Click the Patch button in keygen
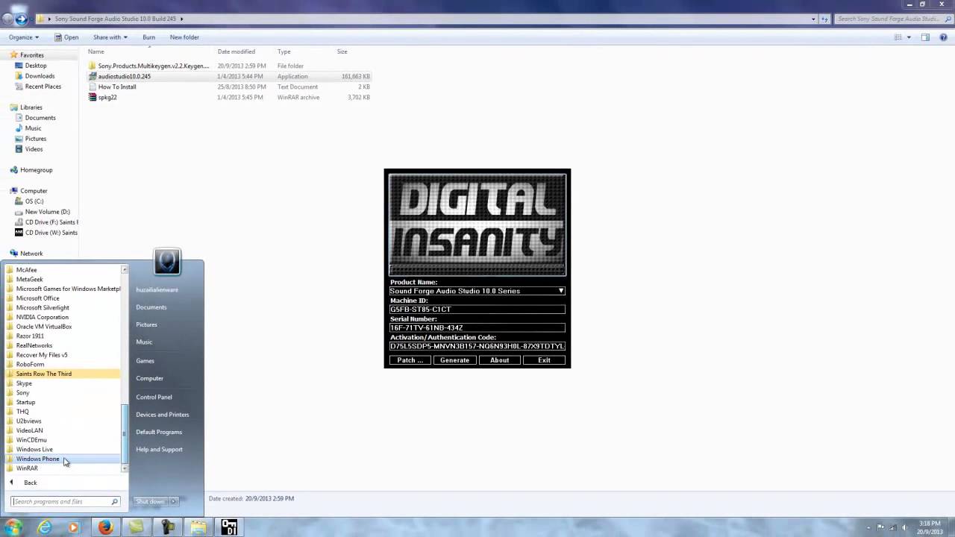 click(x=410, y=360)
